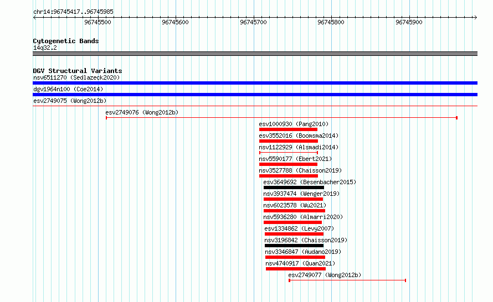Click the 14q32.2 band label
The height and width of the screenshot is (302, 493).
[45, 48]
